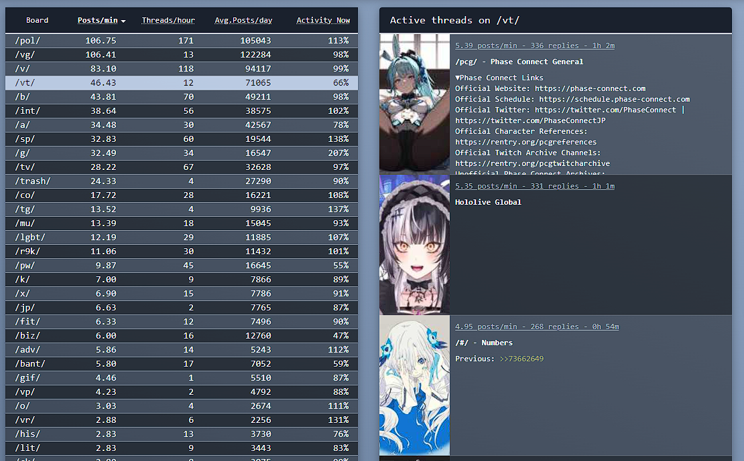The width and height of the screenshot is (744, 461).
Task: Follow the >>73662649 previous thread link
Action: pyautogui.click(x=521, y=359)
